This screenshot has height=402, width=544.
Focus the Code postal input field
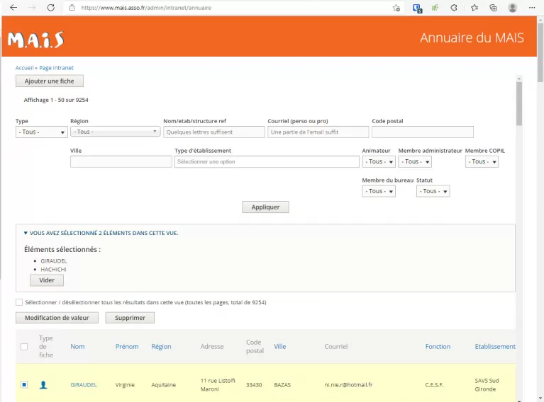pos(422,132)
